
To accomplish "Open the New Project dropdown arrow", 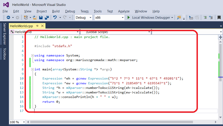I will (30, 18).
